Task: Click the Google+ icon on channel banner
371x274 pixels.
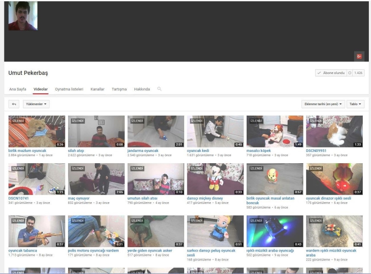Action: coord(359,56)
